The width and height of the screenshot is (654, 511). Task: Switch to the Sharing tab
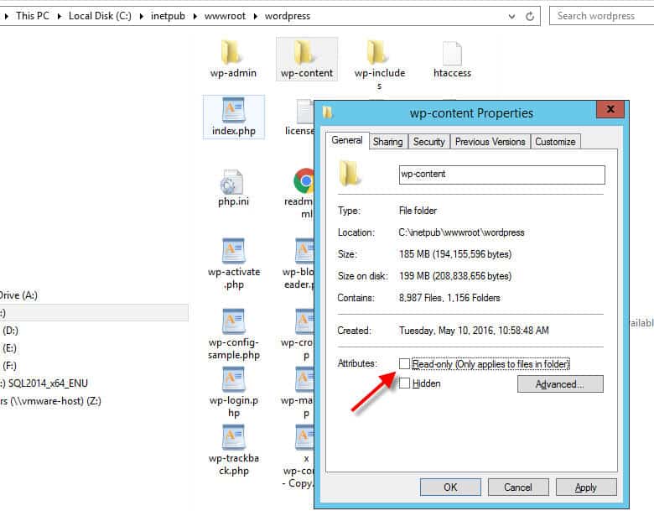pos(388,142)
